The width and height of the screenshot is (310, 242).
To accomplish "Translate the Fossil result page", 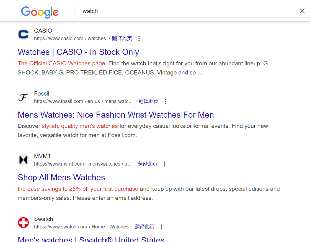I will click(148, 101).
